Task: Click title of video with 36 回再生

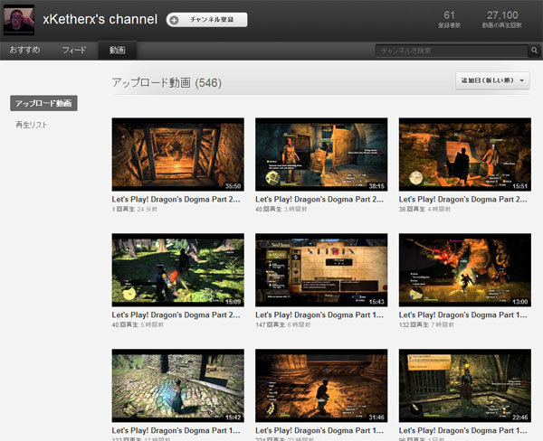Action: [462, 200]
